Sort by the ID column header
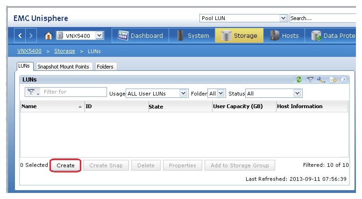Image resolution: width=362 pixels, height=199 pixels. coord(117,106)
